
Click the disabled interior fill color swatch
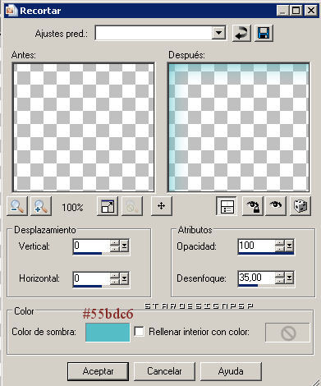tap(287, 333)
